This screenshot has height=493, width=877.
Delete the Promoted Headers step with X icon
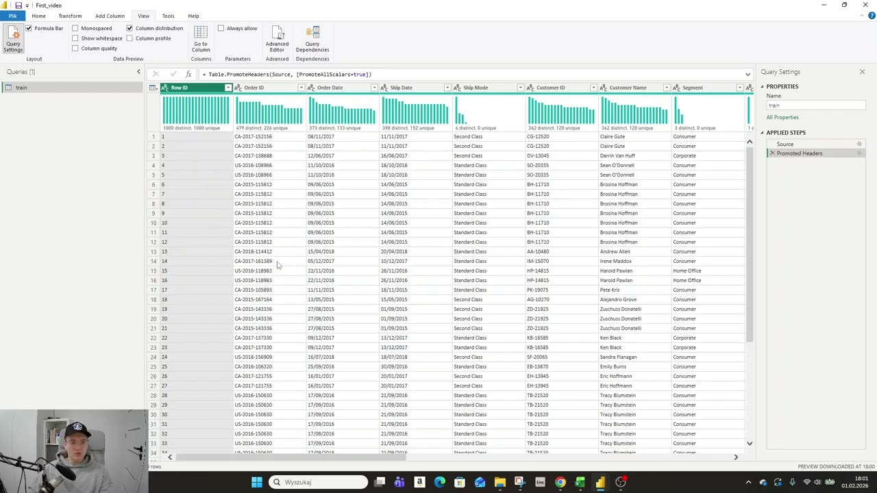tap(772, 153)
